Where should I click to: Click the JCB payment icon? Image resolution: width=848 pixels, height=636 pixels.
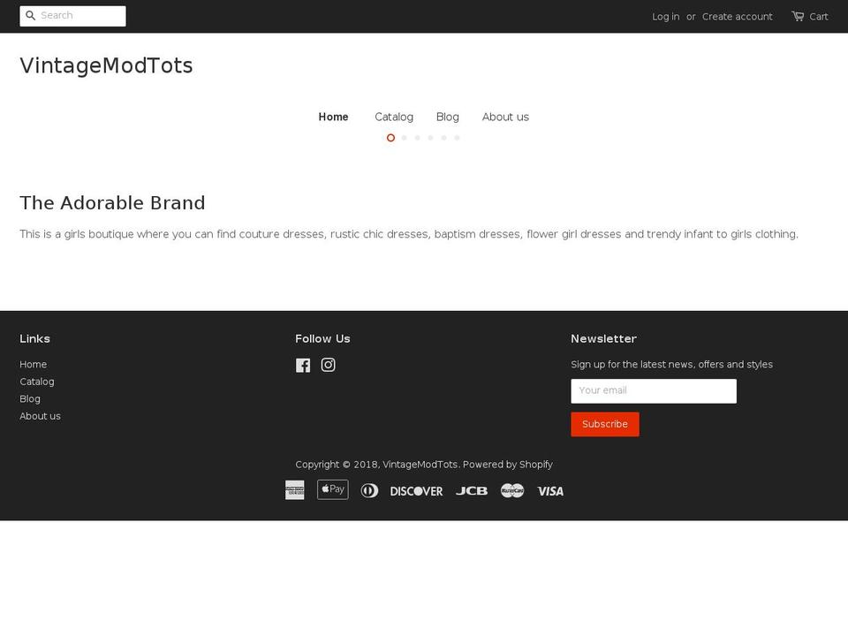(472, 491)
